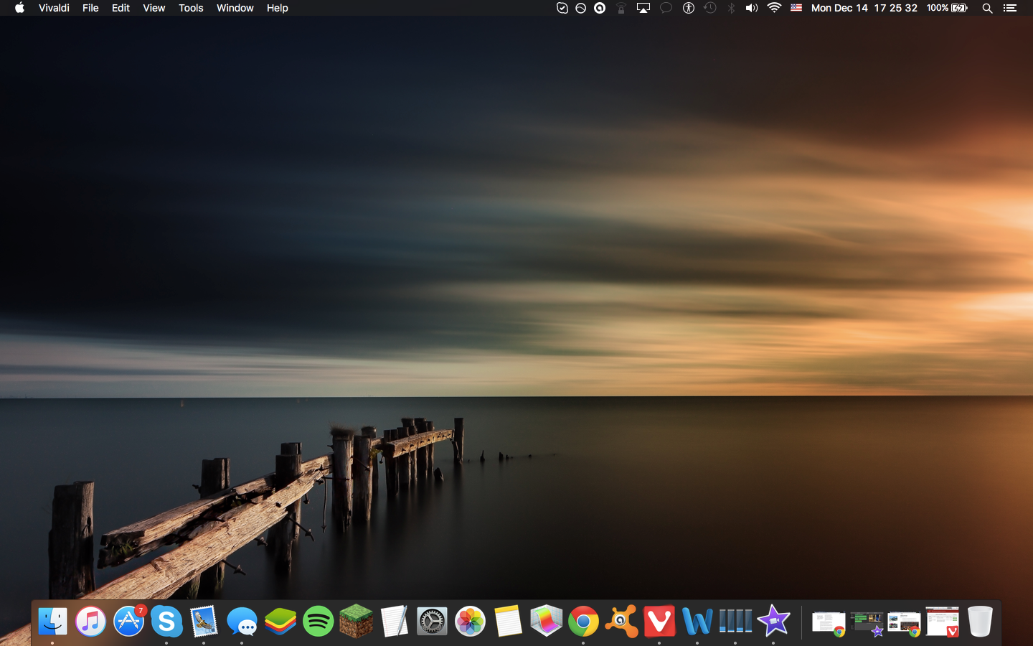This screenshot has height=646, width=1033.
Task: Launch Photos from the dock
Action: (x=470, y=621)
